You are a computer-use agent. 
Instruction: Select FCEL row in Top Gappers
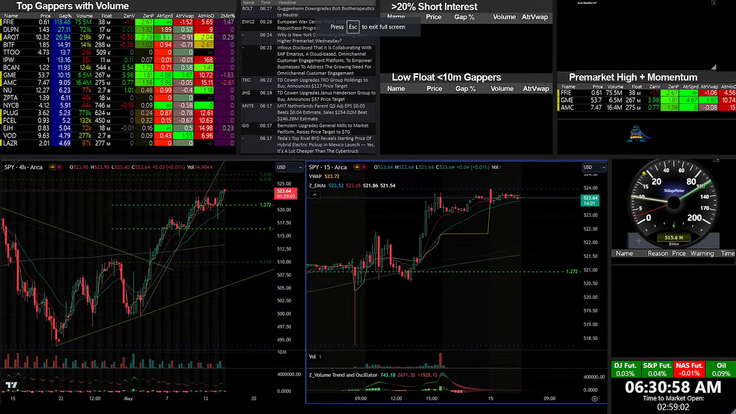[x=118, y=121]
